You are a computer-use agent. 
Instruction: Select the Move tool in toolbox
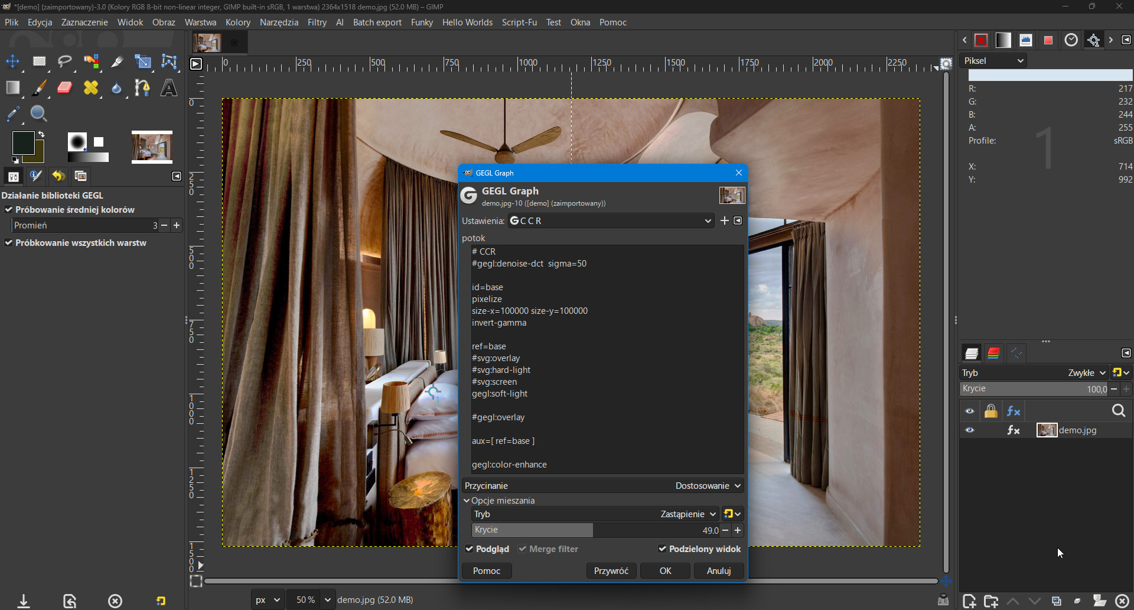click(12, 61)
